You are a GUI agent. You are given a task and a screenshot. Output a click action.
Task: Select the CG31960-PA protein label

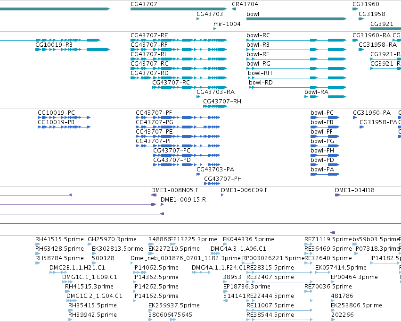point(372,113)
